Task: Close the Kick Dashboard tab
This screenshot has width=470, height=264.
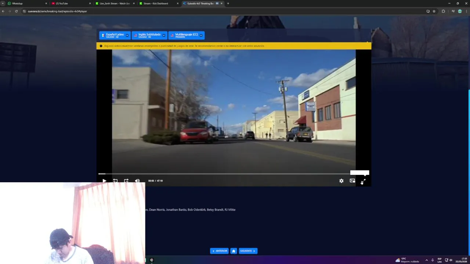Action: (178, 3)
